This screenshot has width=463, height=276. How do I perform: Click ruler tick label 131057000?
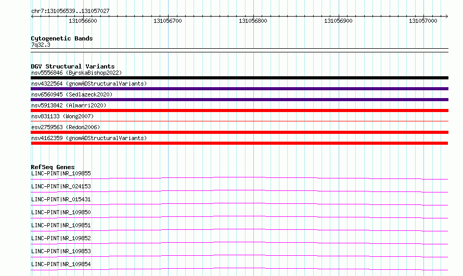pyautogui.click(x=423, y=21)
